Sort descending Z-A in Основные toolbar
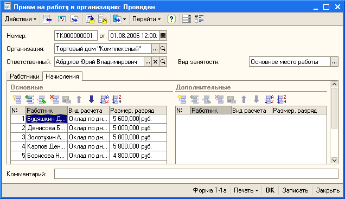This screenshot has width=345, height=199. (x=117, y=99)
